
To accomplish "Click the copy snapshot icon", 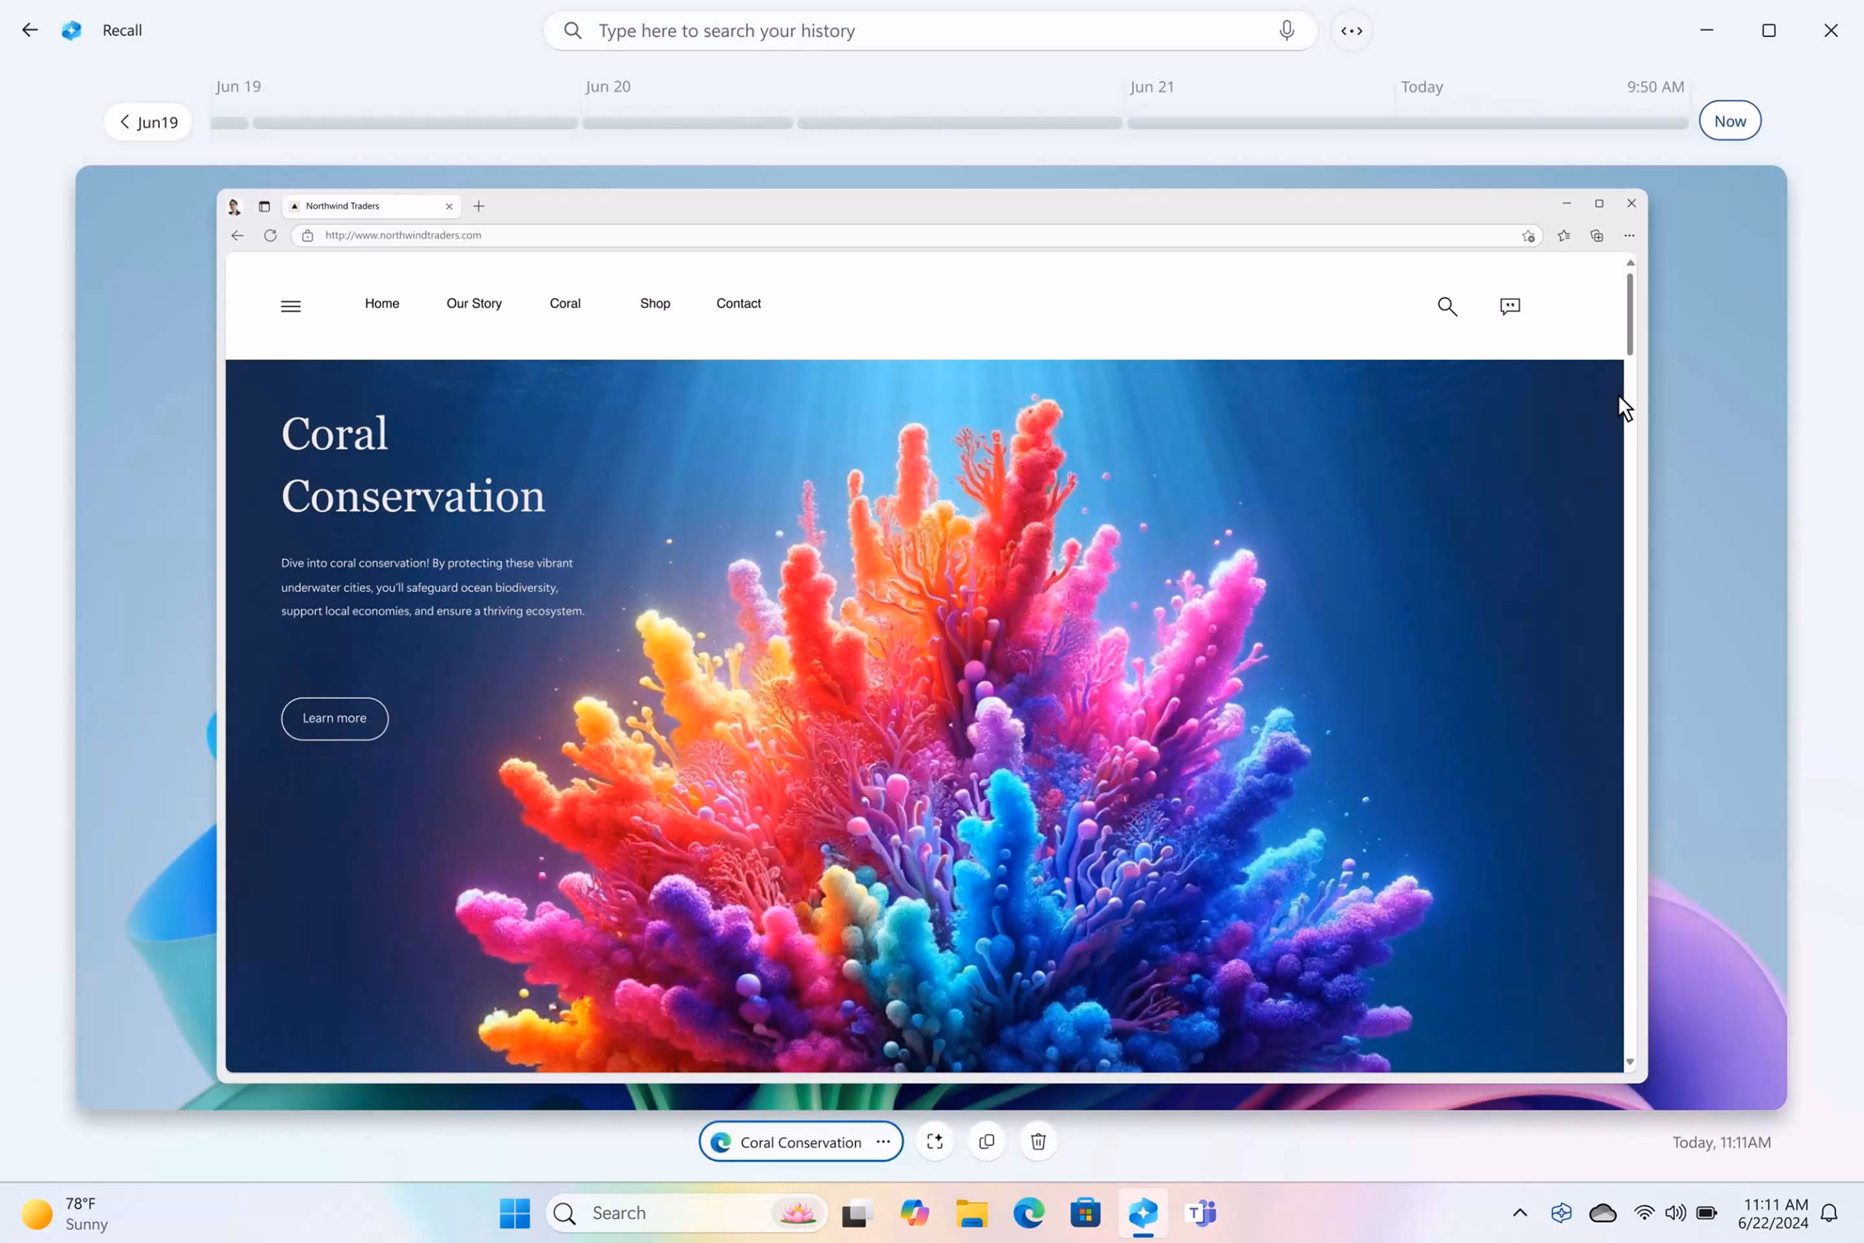I will [x=986, y=1141].
